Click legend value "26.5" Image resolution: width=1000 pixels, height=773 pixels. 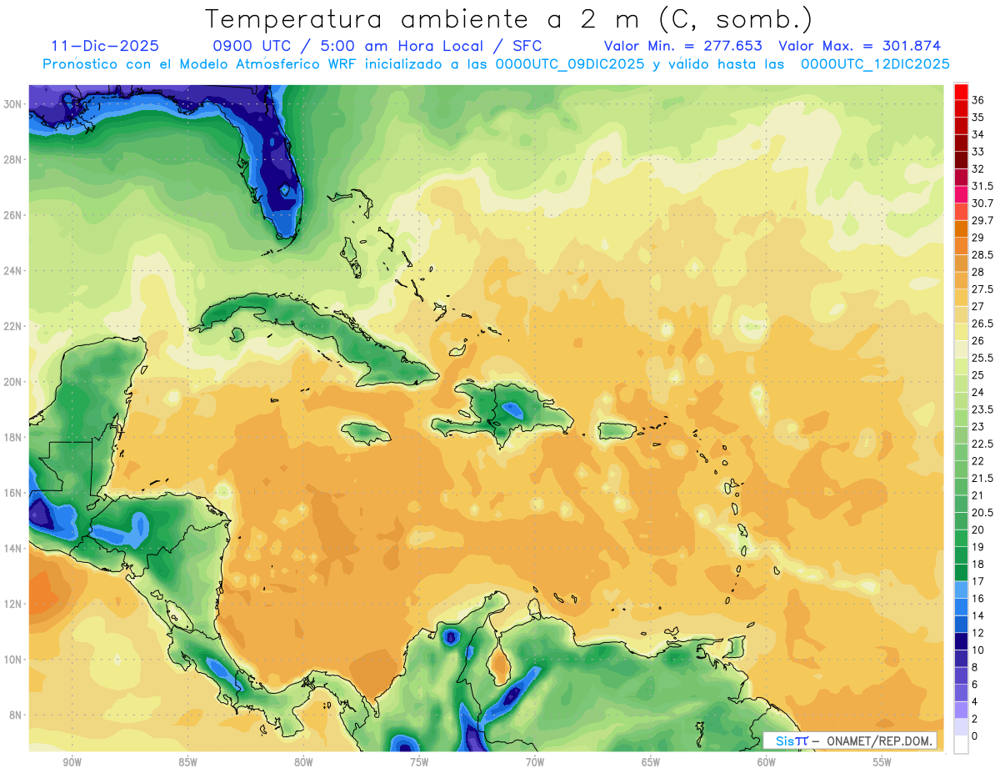(x=982, y=324)
